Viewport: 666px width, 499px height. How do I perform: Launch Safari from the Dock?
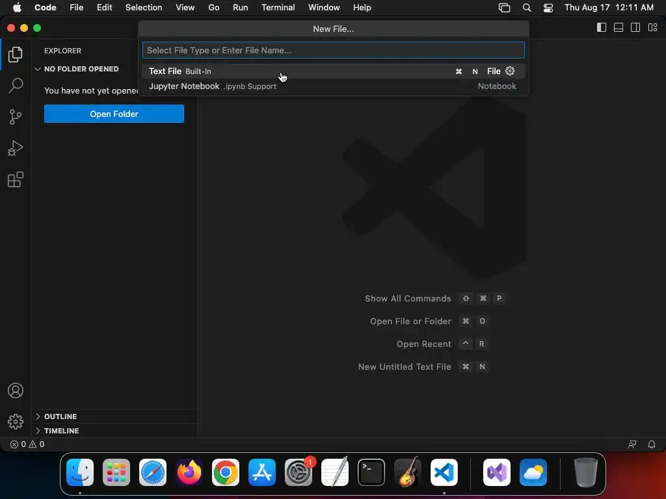[153, 472]
